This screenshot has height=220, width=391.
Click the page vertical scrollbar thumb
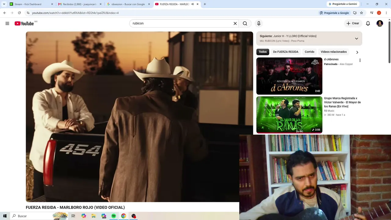coord(389,42)
